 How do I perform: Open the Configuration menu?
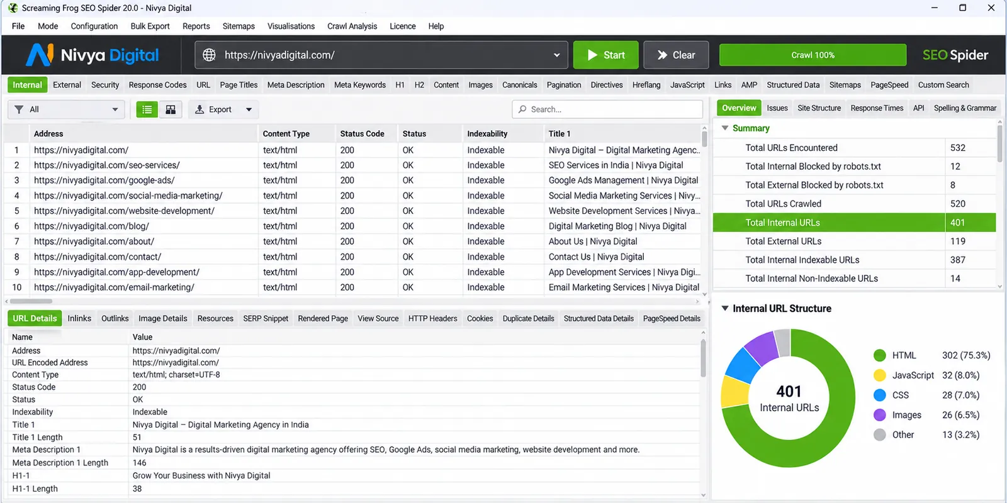point(94,26)
